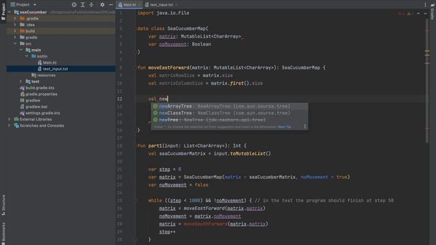Open the Project tool window side tab
The image size is (436, 245).
tap(3, 11)
